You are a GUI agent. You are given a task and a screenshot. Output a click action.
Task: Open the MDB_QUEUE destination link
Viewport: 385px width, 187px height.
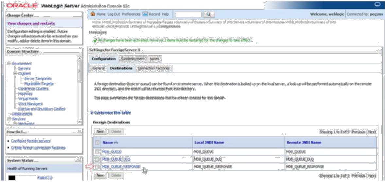[112, 151]
